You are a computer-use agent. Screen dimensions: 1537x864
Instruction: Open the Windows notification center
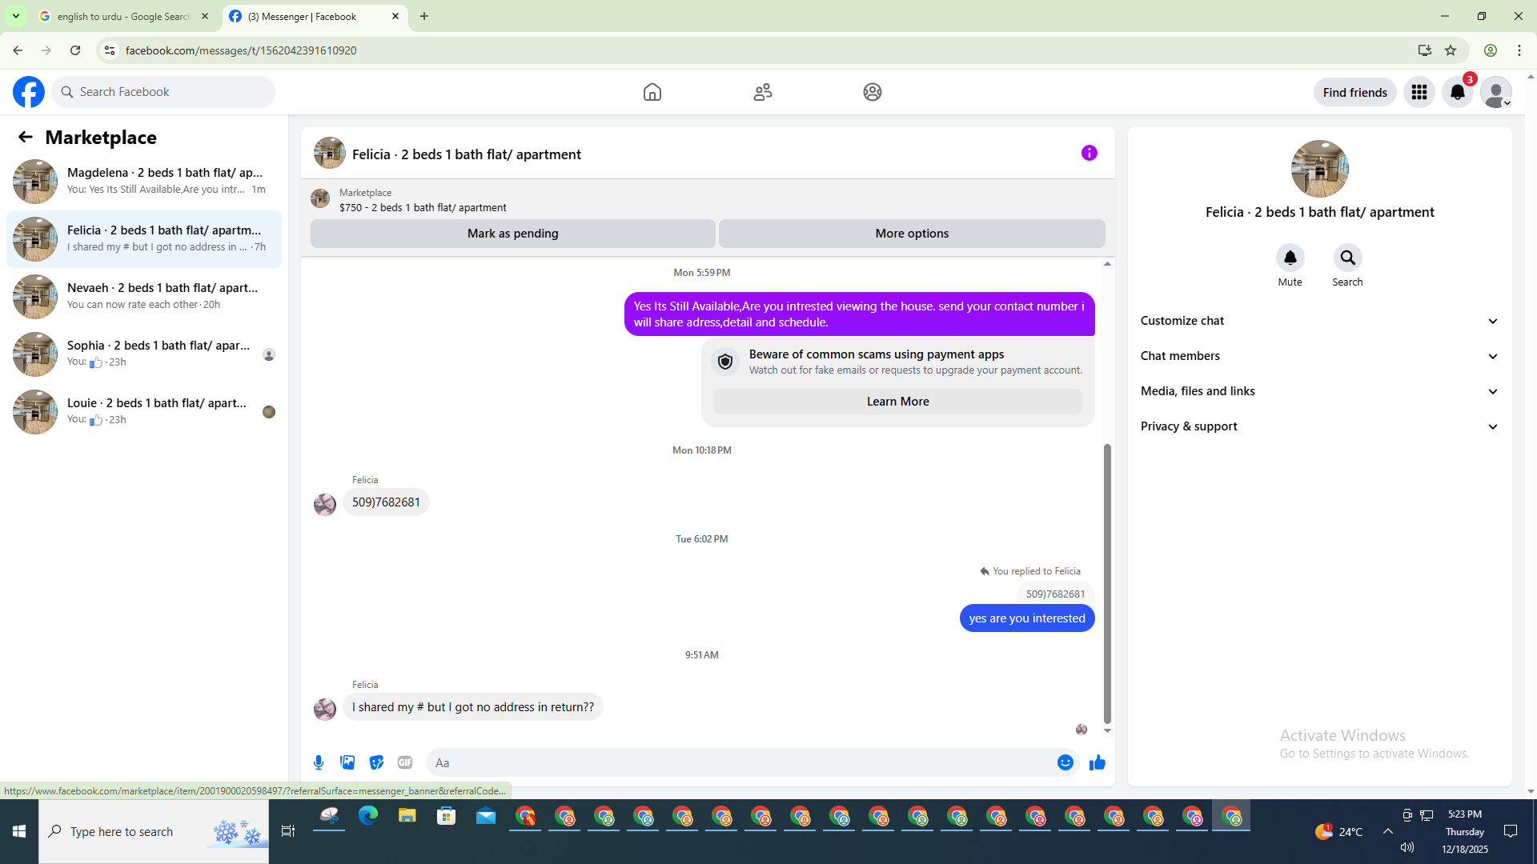1511,832
